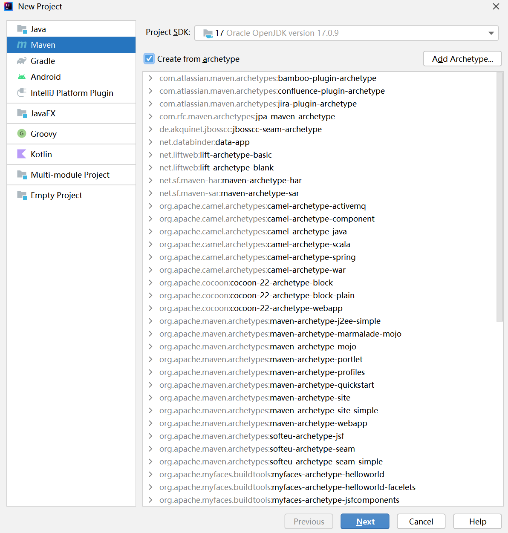The height and width of the screenshot is (533, 508).
Task: Click the Empty Project folder icon
Action: (22, 195)
